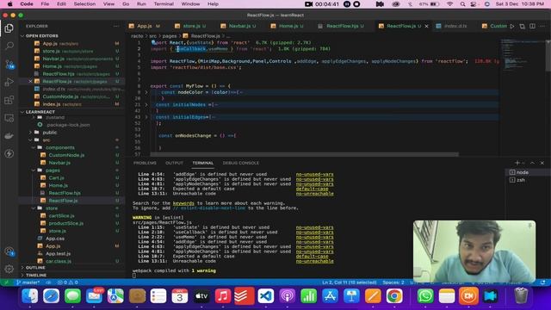Open the Output panel tab
This screenshot has width=551, height=310.
click(174, 163)
